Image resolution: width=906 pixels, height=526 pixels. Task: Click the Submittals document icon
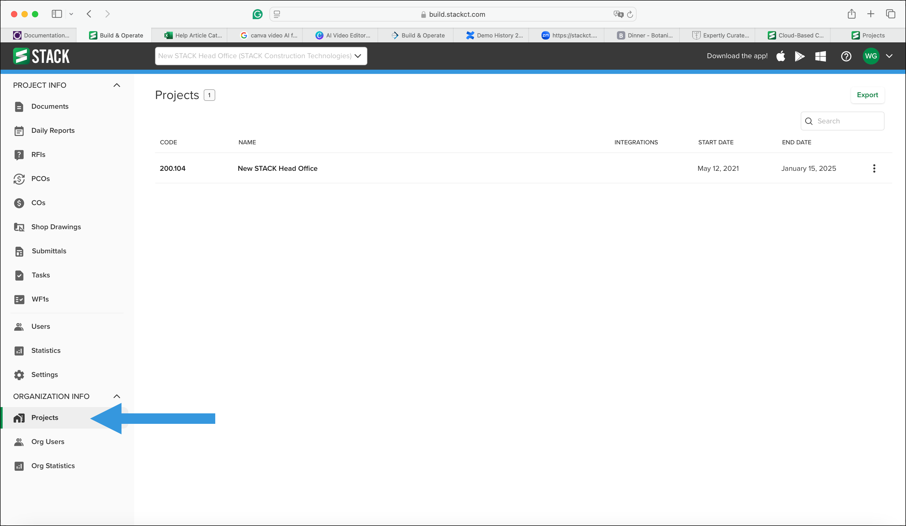[x=19, y=251]
